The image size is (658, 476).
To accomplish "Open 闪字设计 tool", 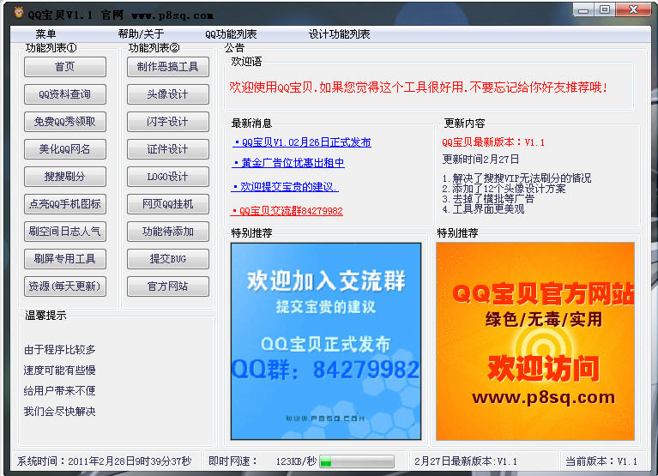I will point(168,122).
